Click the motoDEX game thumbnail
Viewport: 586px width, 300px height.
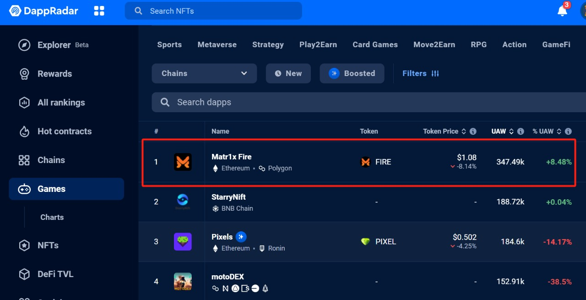point(183,281)
